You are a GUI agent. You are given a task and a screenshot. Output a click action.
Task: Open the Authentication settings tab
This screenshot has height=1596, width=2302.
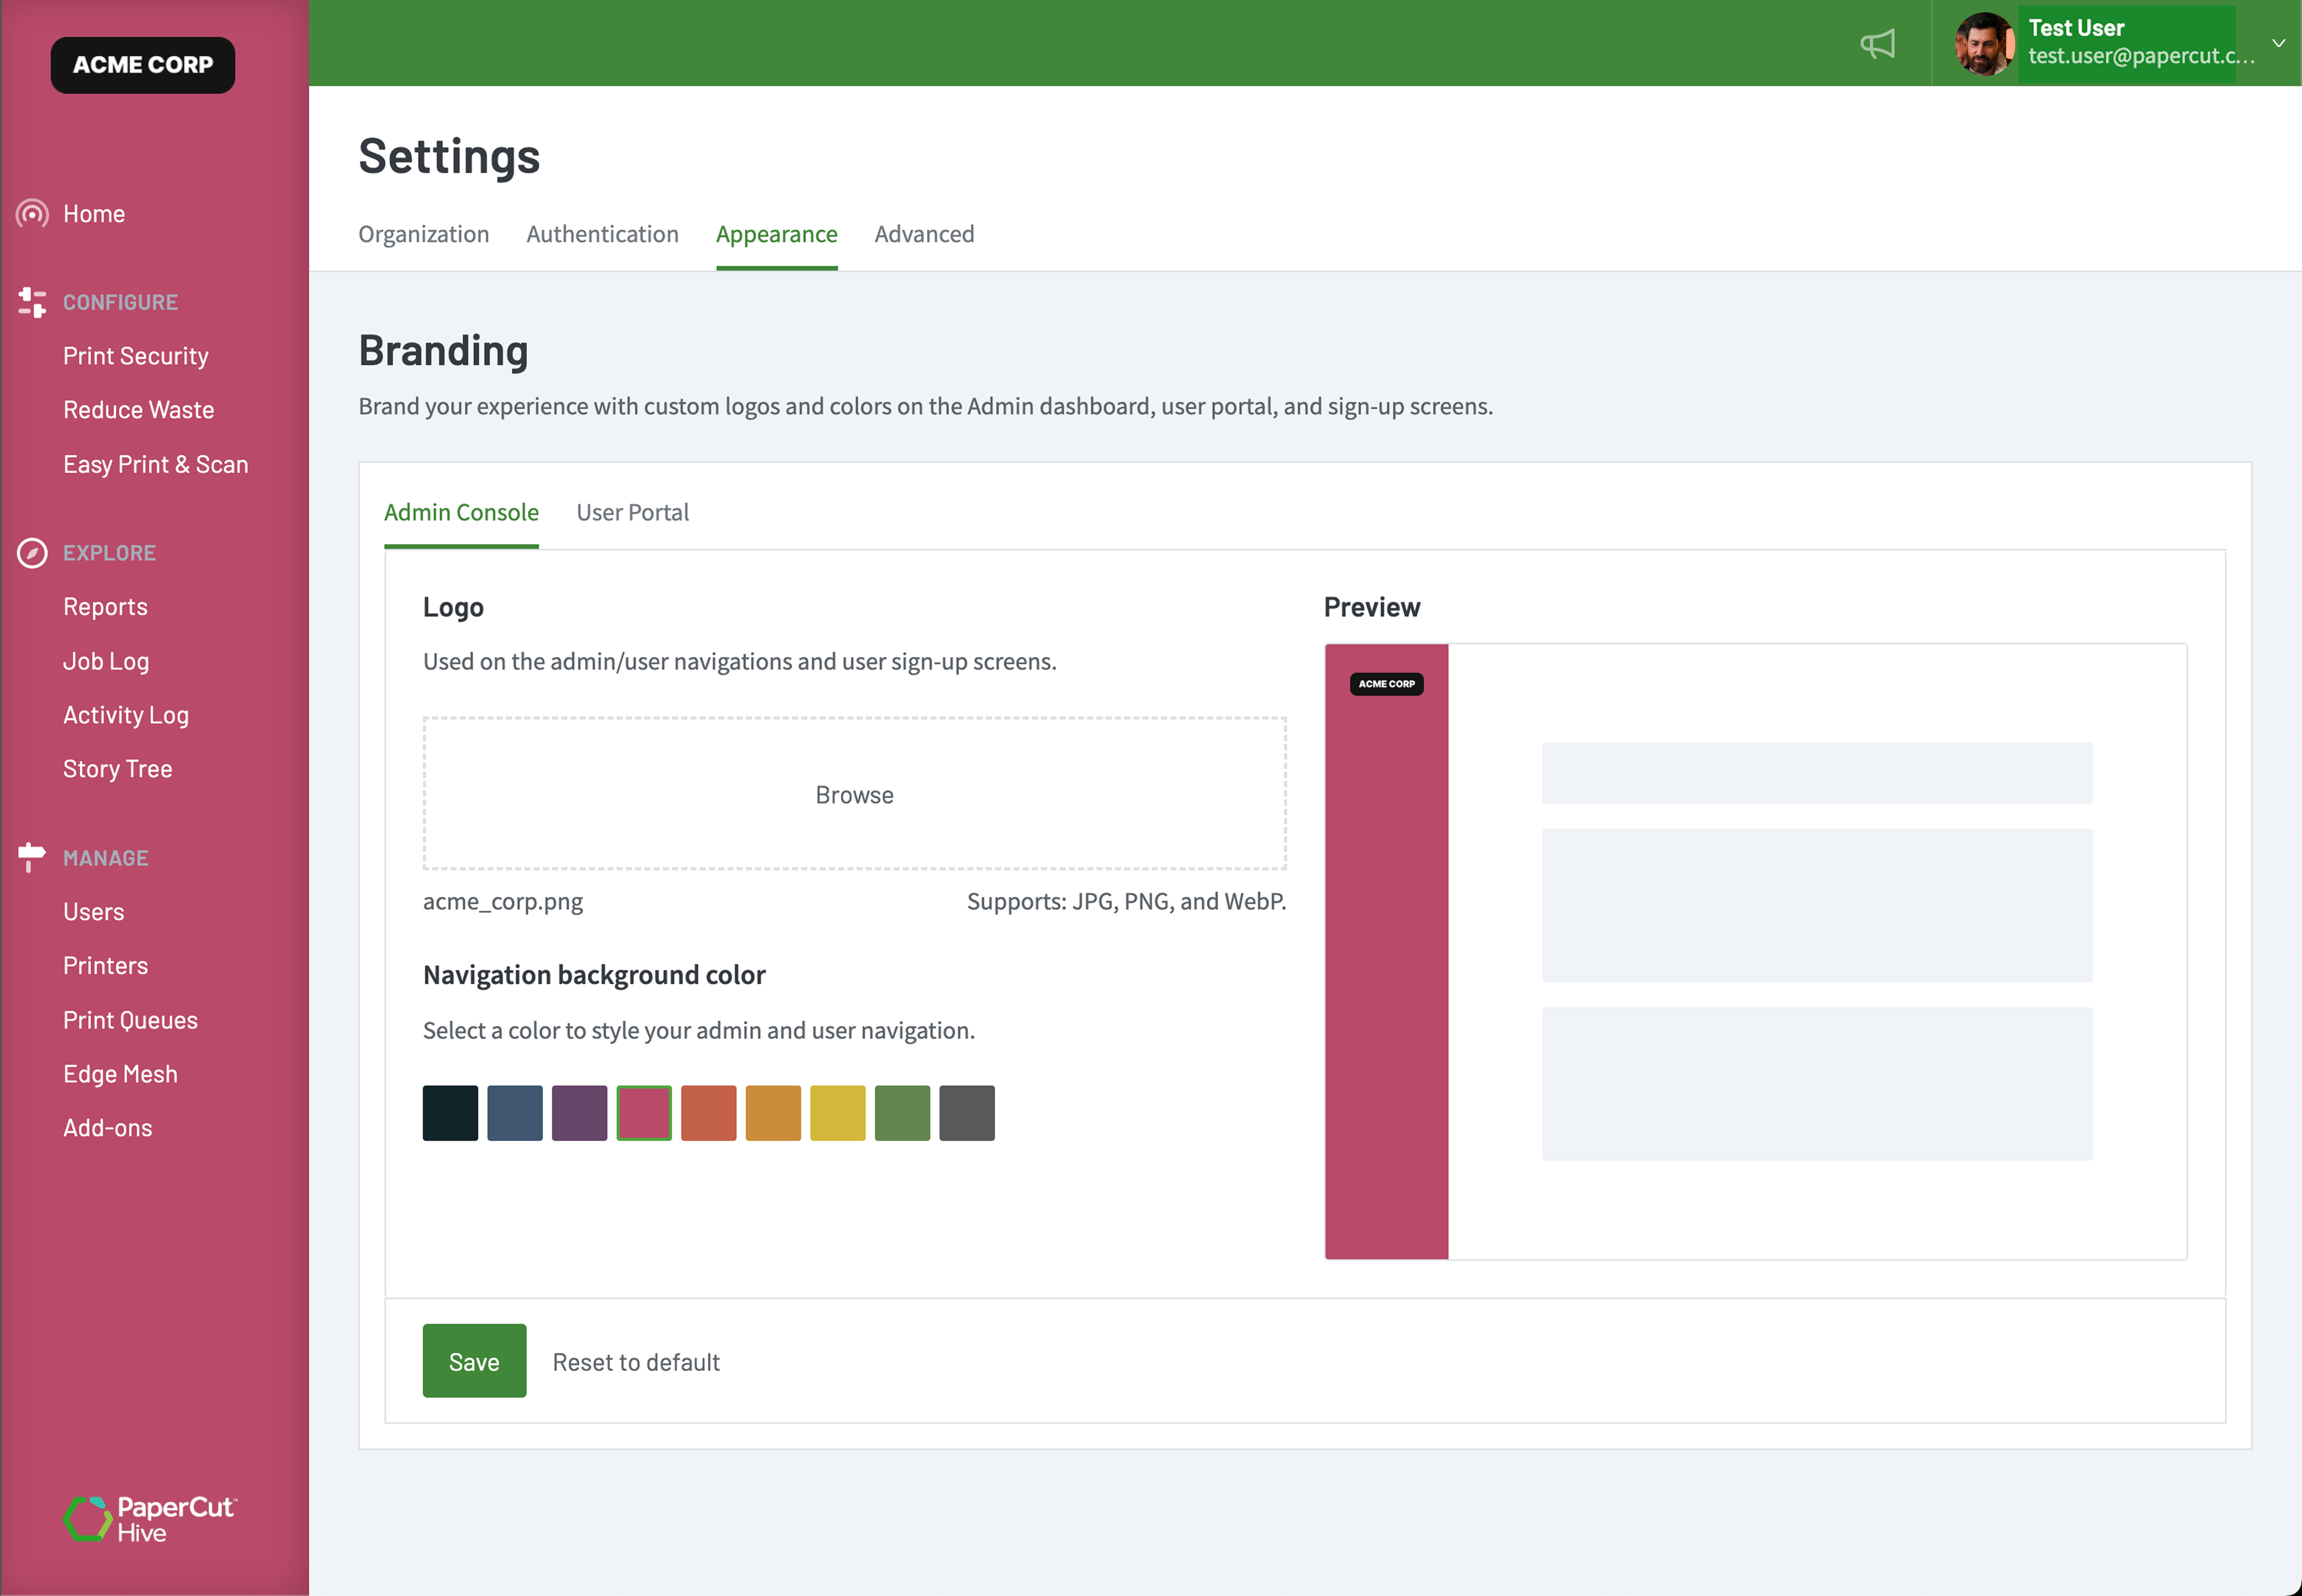point(602,234)
